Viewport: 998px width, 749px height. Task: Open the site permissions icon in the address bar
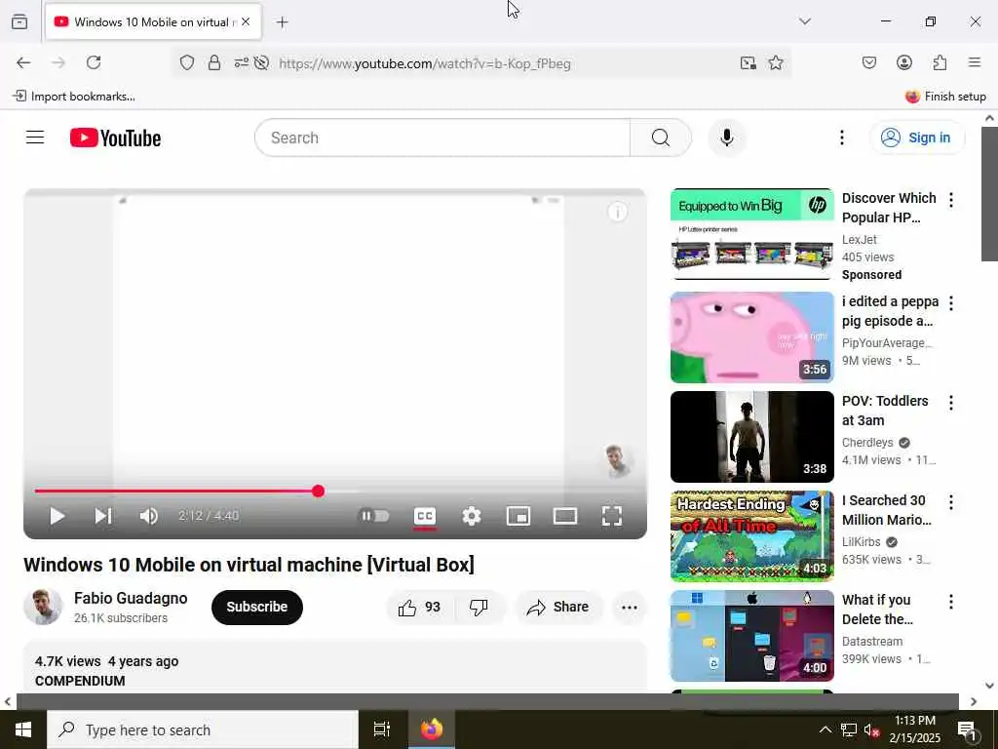[242, 62]
